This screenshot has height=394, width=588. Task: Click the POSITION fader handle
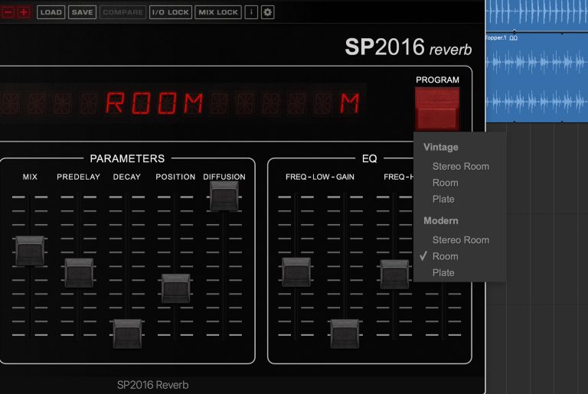[175, 288]
